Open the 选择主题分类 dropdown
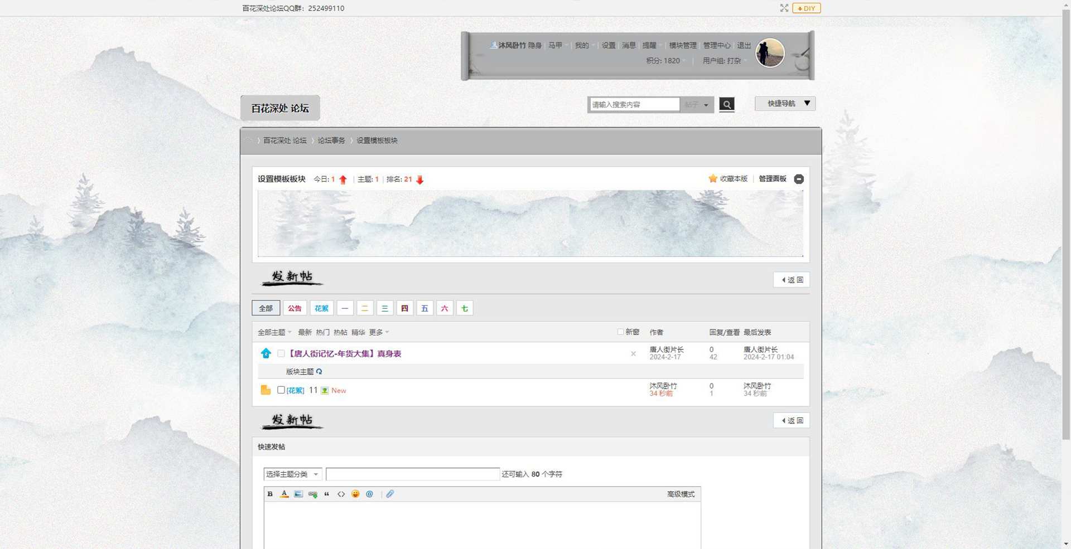This screenshot has height=549, width=1071. click(292, 474)
